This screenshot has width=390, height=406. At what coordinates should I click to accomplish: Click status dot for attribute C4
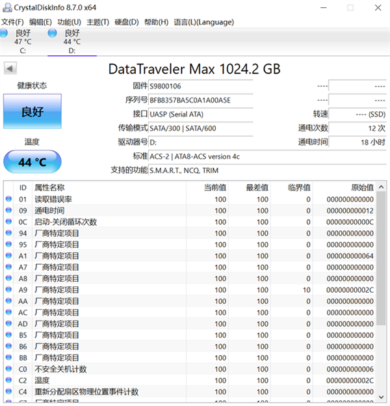[9, 391]
